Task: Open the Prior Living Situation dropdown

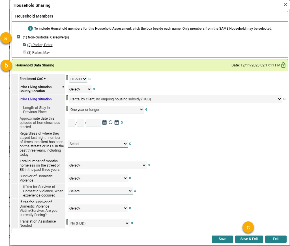Action: tap(176, 99)
